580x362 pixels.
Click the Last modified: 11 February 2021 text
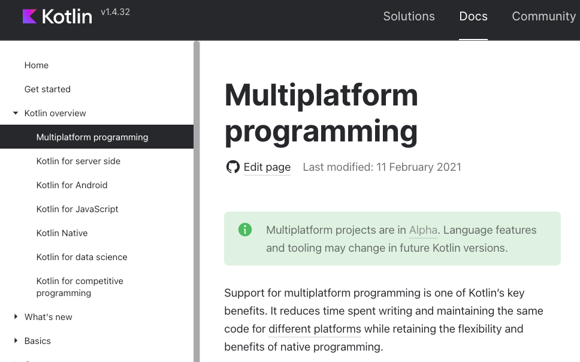(382, 167)
